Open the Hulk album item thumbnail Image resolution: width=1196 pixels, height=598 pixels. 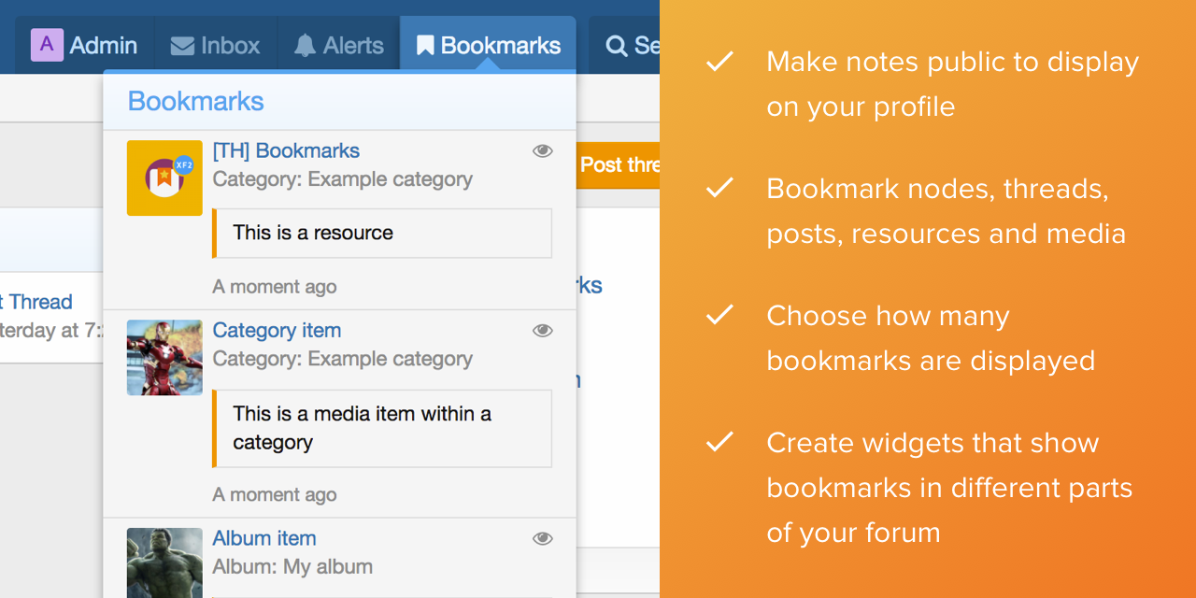(164, 562)
